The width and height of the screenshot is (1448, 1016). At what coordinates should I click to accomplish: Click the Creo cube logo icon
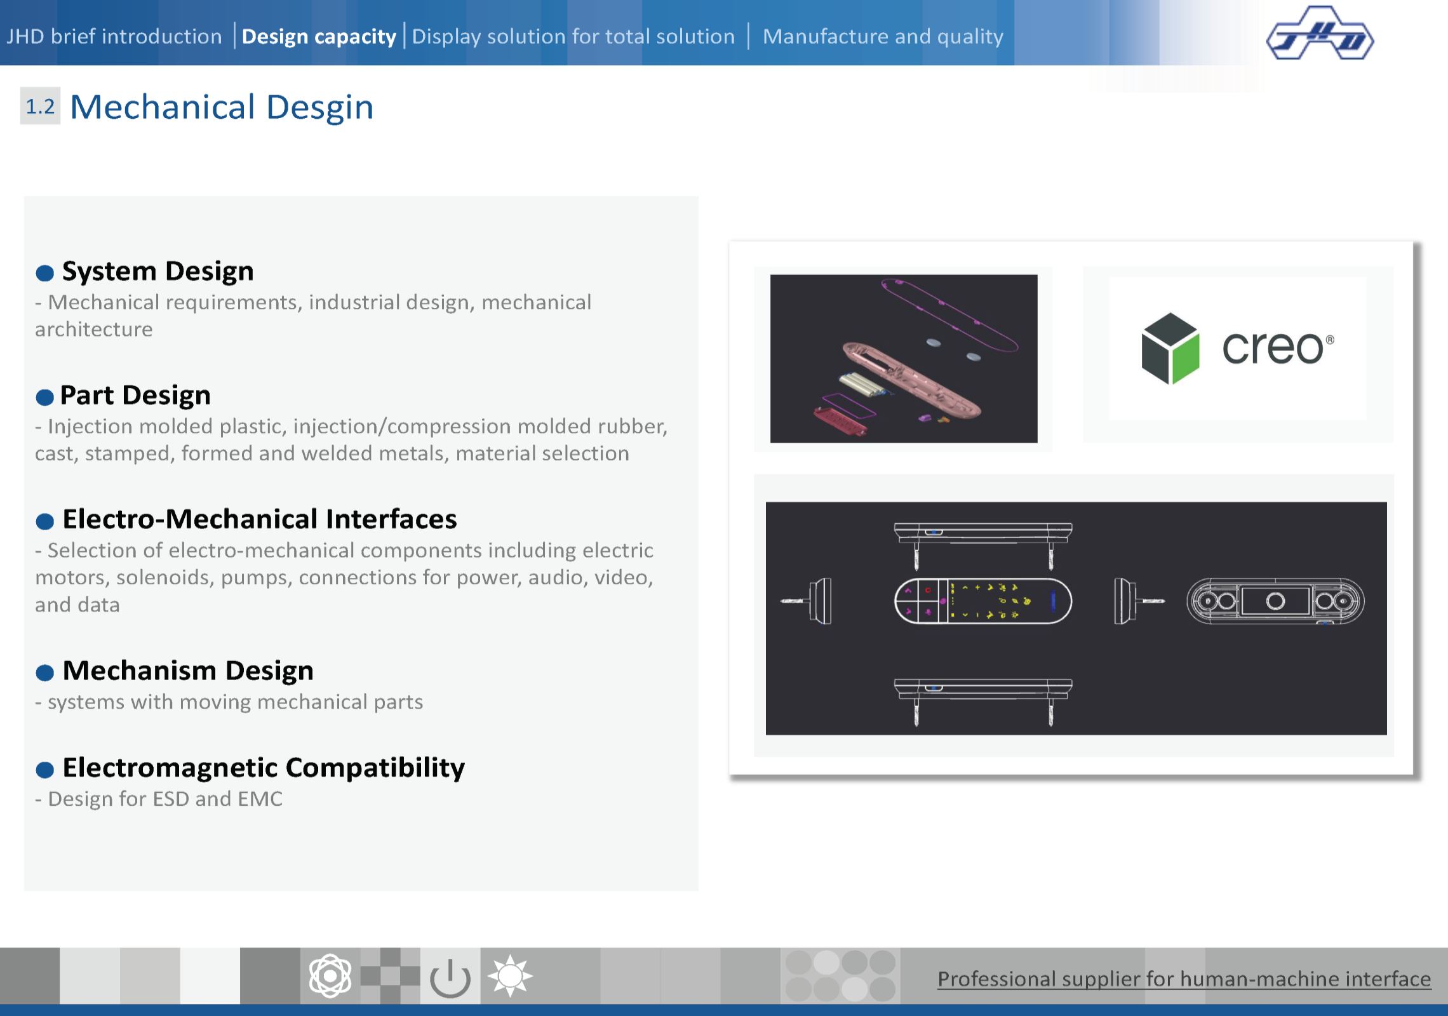[1170, 348]
